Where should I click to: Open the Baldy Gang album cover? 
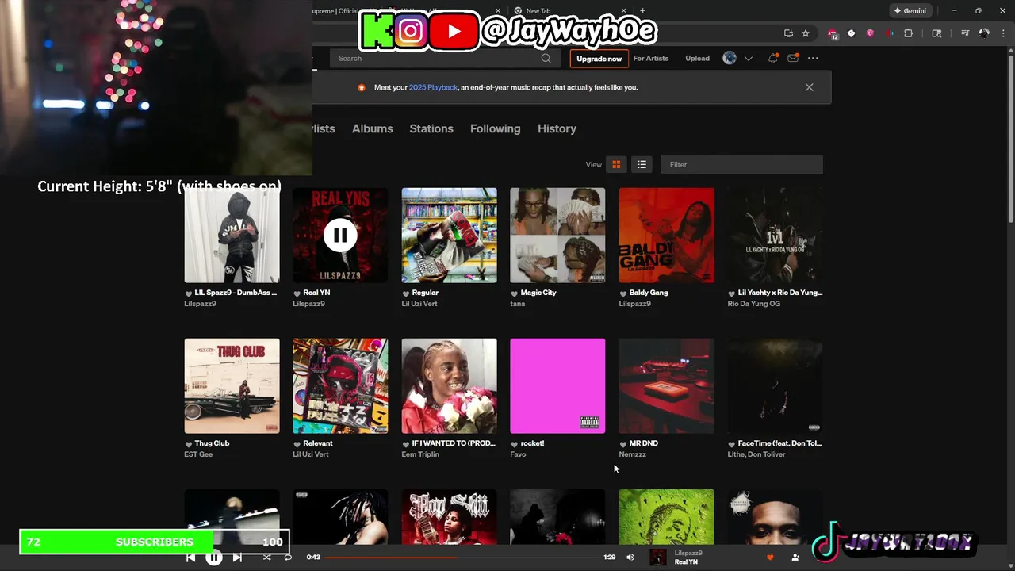[x=666, y=235]
